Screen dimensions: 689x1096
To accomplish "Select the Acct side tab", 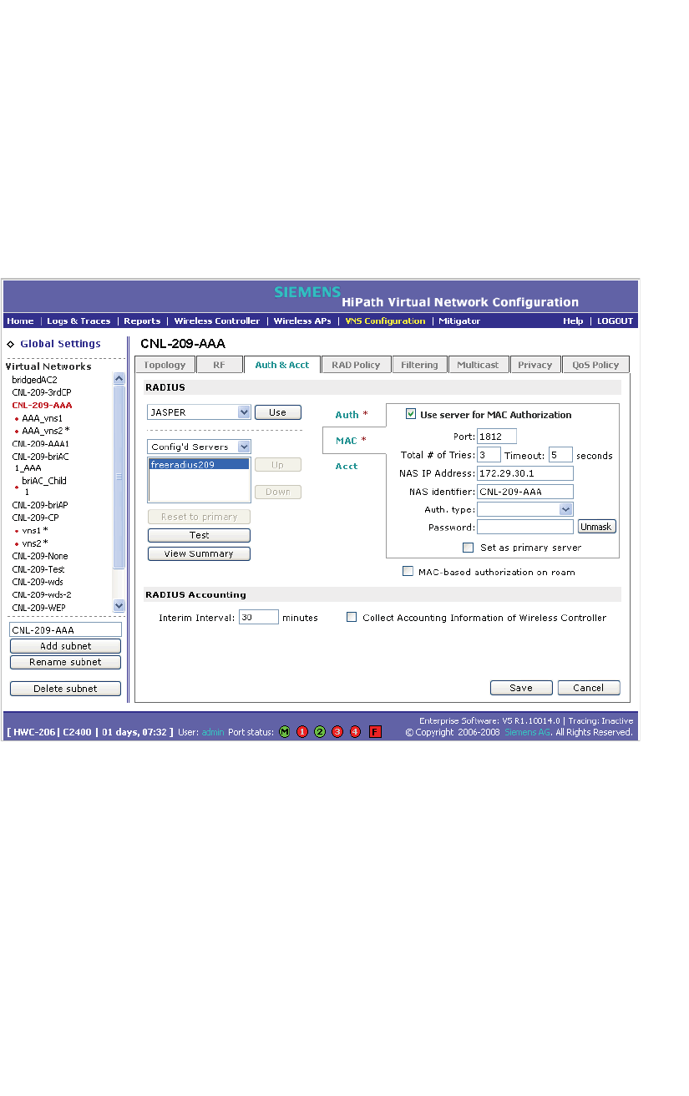I will [347, 466].
